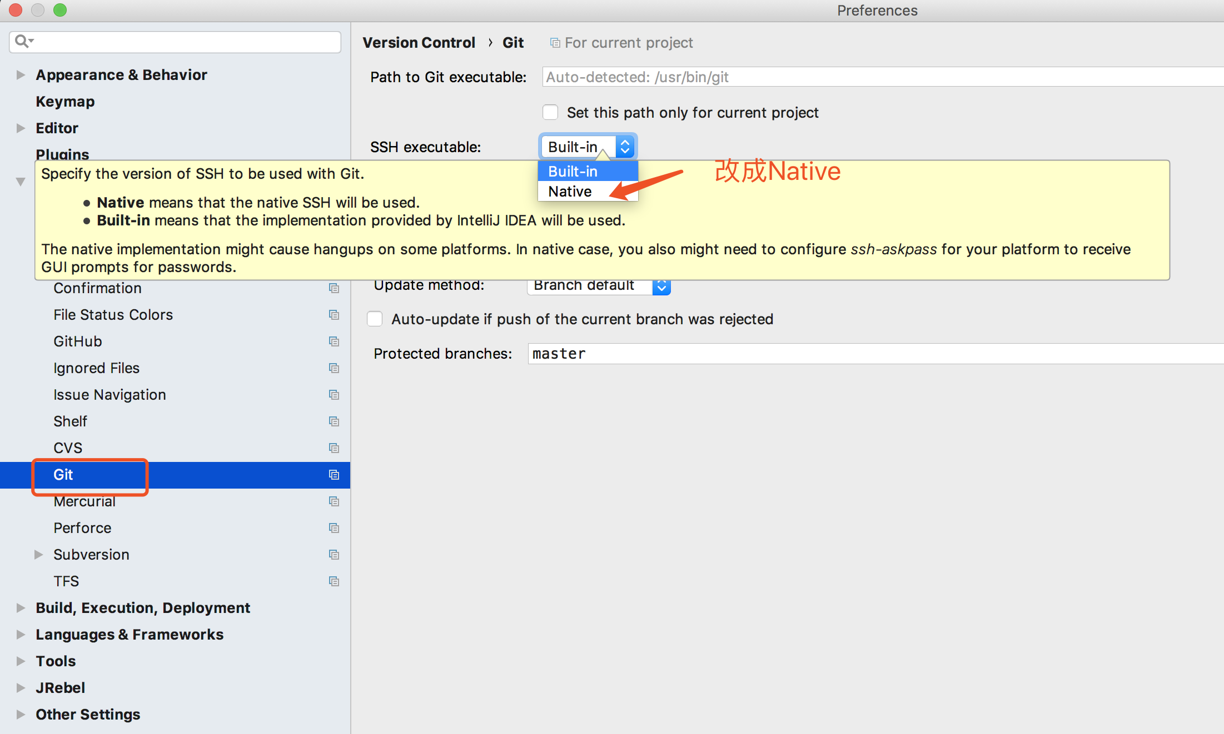The width and height of the screenshot is (1224, 734).
Task: Click the project-level icon beside Mercurial
Action: point(334,501)
